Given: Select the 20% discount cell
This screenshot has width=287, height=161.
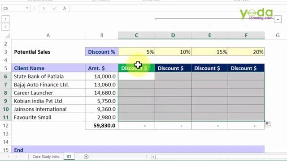Looking at the screenshot, I should click(246, 52).
